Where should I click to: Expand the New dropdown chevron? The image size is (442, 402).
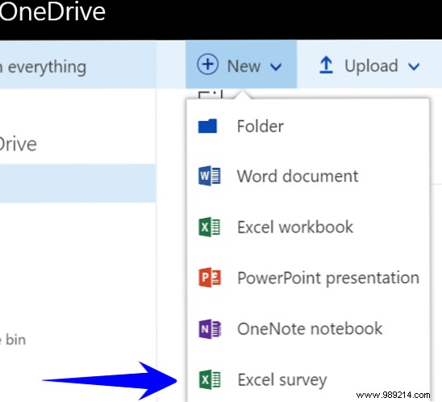click(276, 67)
